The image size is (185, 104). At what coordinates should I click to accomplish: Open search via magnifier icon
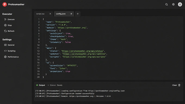(166, 4)
